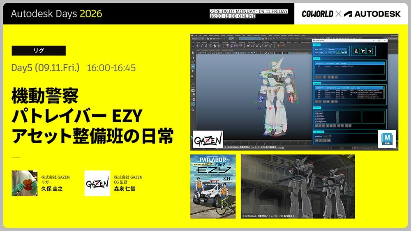
Task: Switch to the Rigging shelf tab
Action: (x=233, y=42)
